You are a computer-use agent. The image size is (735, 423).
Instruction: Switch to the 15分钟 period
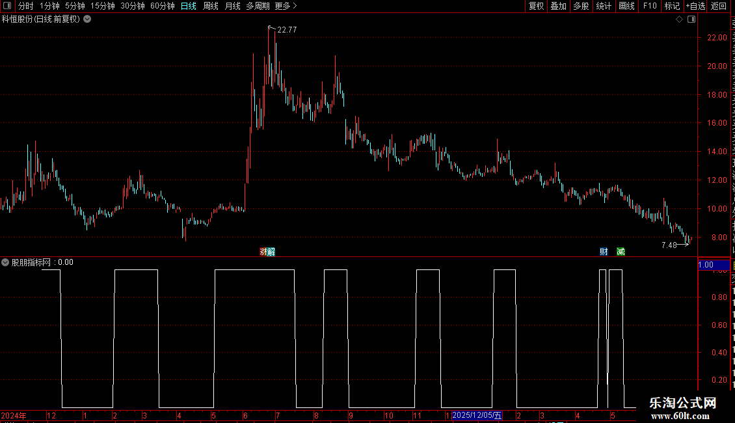tap(103, 6)
